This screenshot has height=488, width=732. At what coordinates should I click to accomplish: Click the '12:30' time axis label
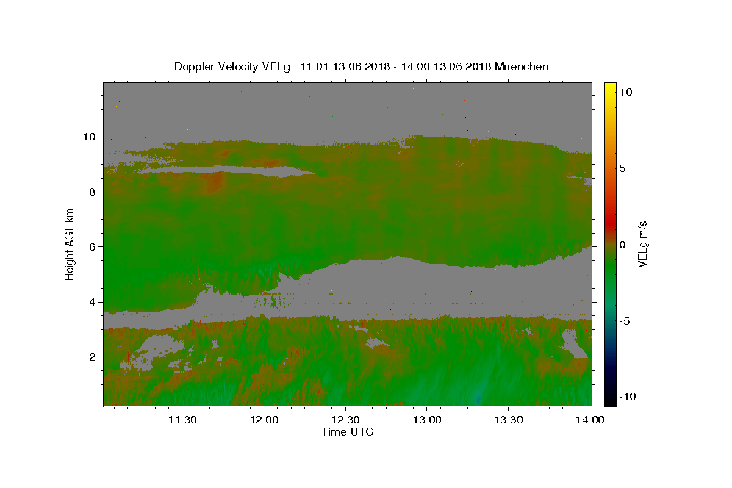346,420
